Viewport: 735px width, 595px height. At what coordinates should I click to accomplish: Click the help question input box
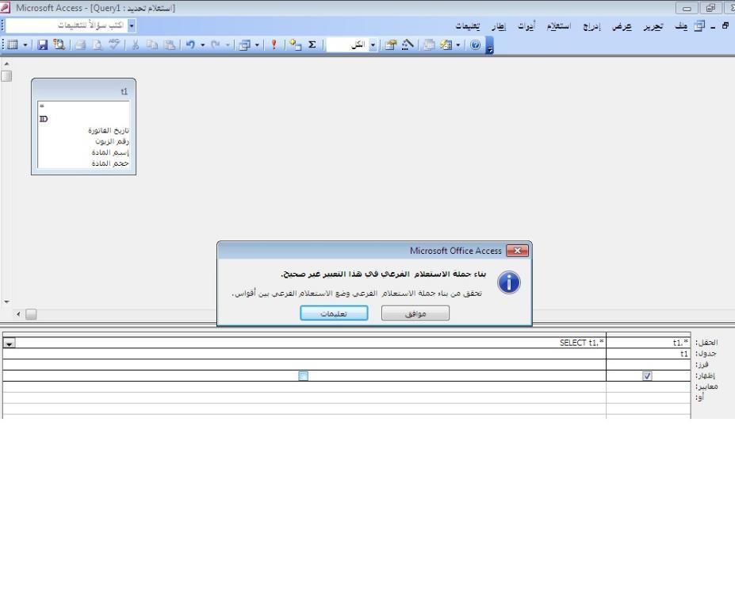(67, 25)
